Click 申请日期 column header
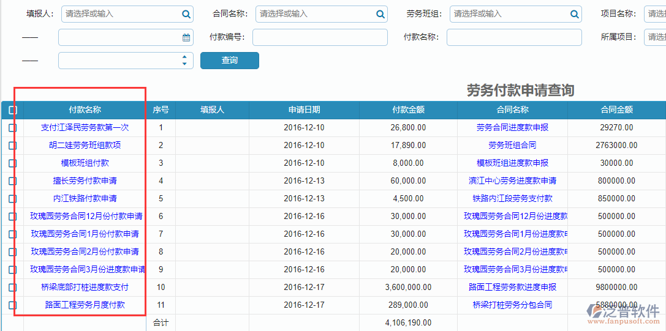Image resolution: width=666 pixels, height=331 pixels. 304,110
